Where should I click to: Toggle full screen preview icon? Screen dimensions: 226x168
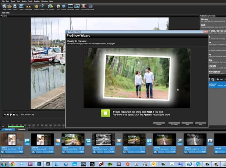(x=17, y=115)
